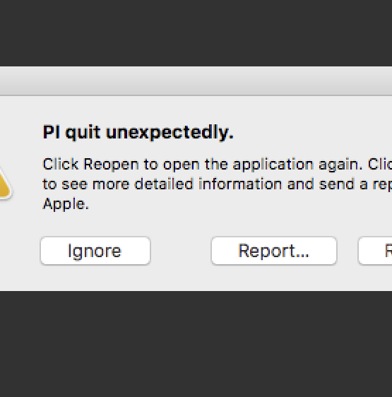Click the word "unexpectedly" in the heading
Image resolution: width=392 pixels, height=397 pixels.
click(168, 133)
